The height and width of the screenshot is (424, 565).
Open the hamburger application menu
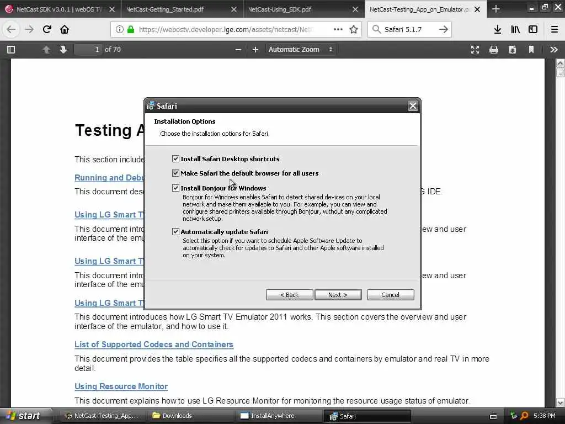(x=555, y=29)
